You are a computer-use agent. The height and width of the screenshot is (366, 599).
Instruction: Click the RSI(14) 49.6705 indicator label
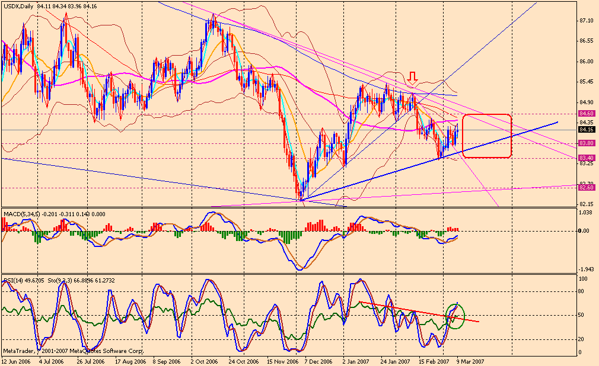pos(24,281)
